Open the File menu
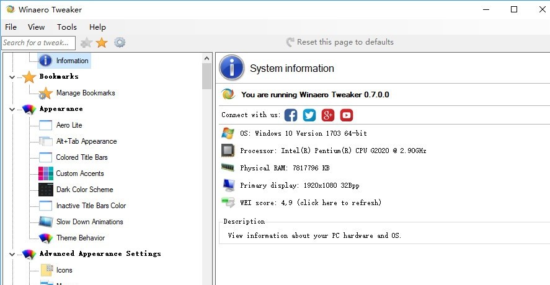 11,27
